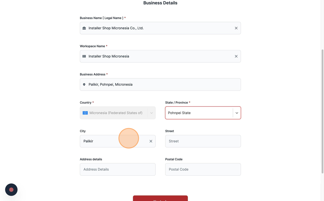This screenshot has height=201, width=324.
Task: Click the page vertical scrollbar
Action: [x=322, y=112]
